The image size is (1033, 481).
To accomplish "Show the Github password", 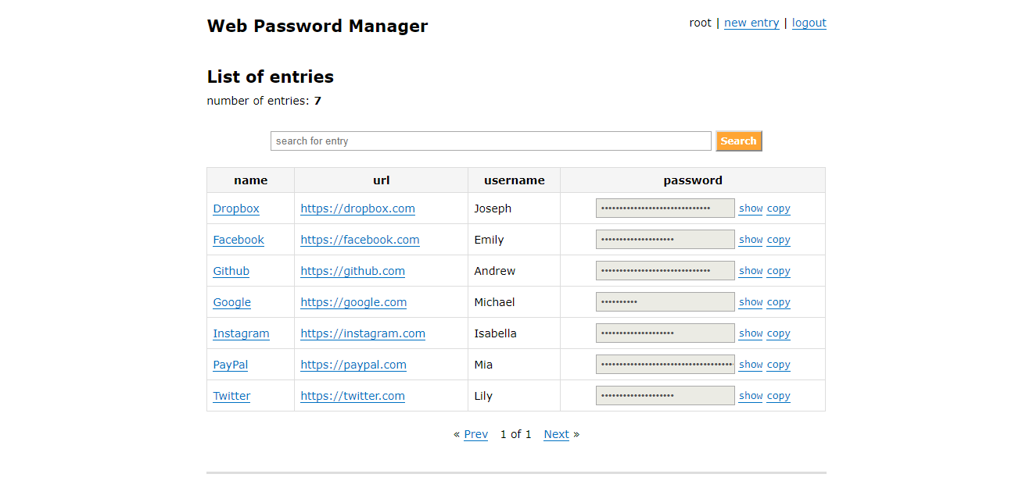I will coord(751,271).
